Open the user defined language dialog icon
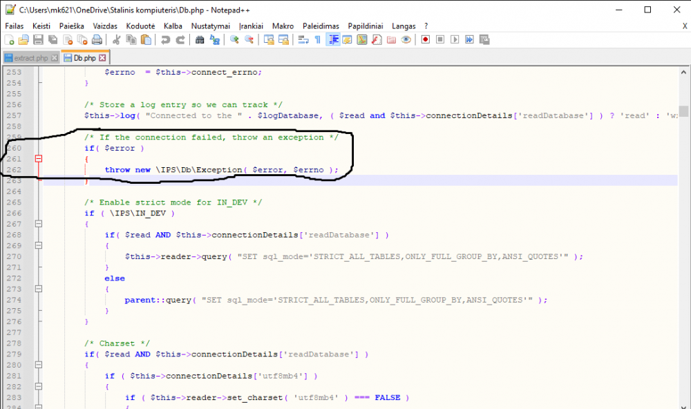Screen dimensions: 691x409 348,40
